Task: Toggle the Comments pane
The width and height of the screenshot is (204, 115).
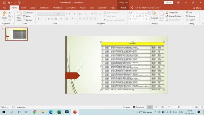Action: 138,107
